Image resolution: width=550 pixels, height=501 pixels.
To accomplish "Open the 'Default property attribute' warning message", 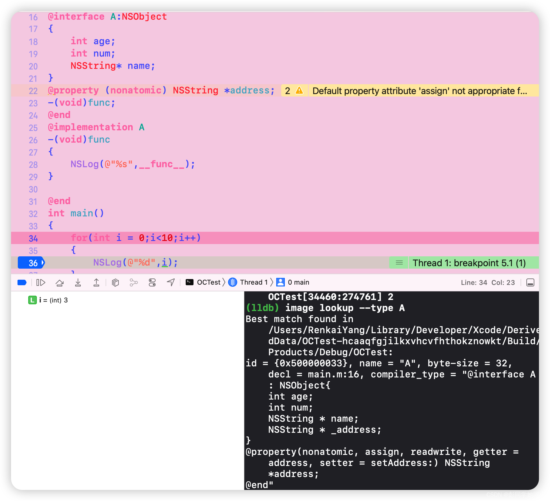I will [420, 91].
